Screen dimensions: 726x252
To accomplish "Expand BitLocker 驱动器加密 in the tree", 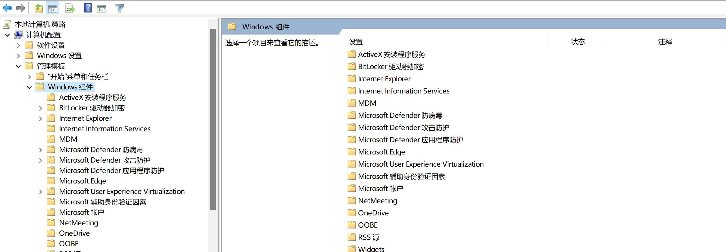I will [x=40, y=108].
